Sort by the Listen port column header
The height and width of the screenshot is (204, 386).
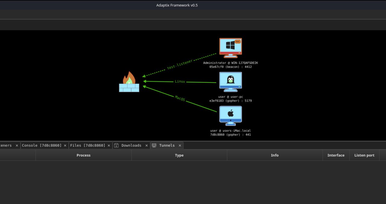[x=364, y=155]
